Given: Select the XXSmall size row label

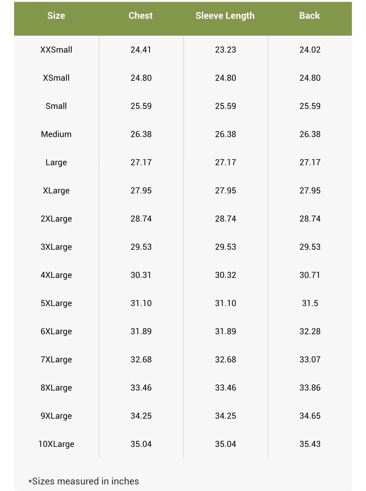Looking at the screenshot, I should point(56,50).
